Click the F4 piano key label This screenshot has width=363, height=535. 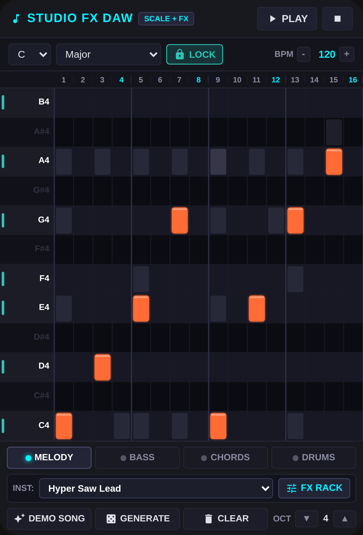pos(27,279)
